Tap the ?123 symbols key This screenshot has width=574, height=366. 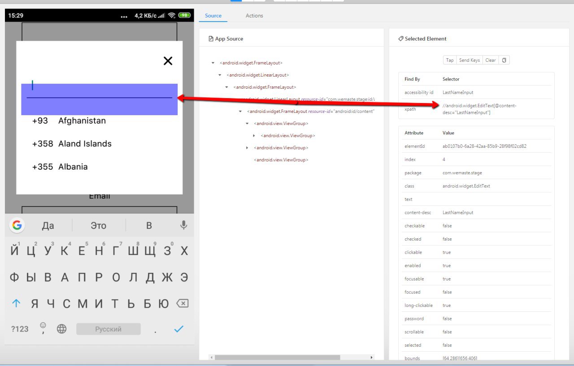(20, 329)
